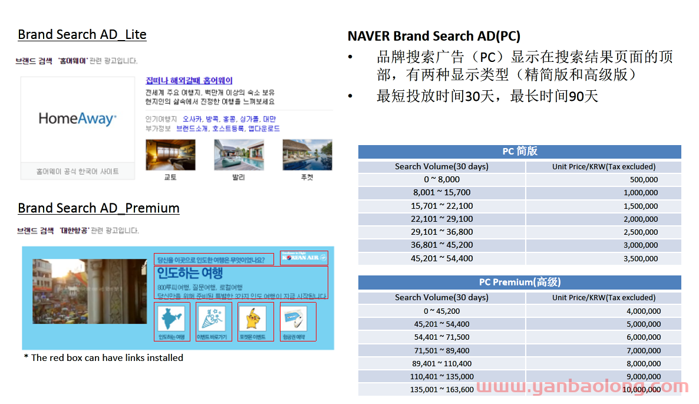
Task: Click the "2,500,000" unit price cell
Action: pyautogui.click(x=604, y=231)
